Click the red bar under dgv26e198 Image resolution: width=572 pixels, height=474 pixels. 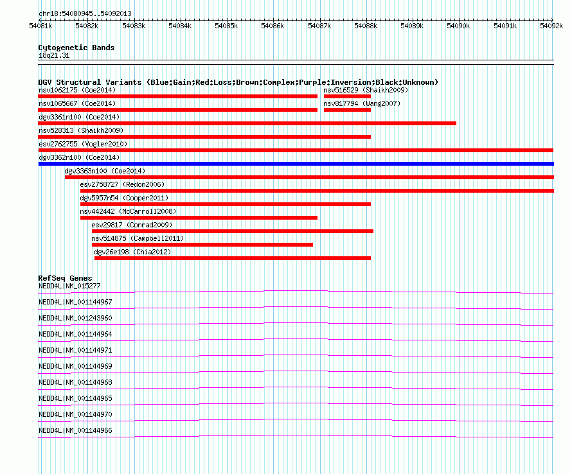point(233,258)
